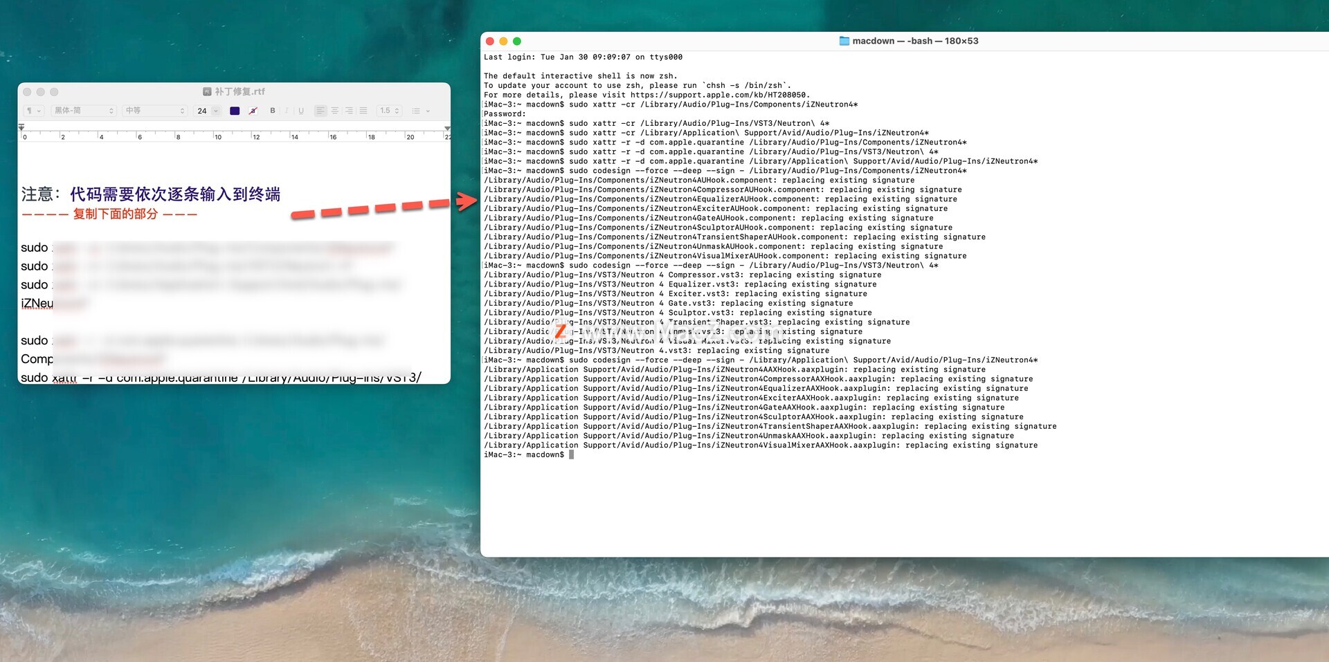The height and width of the screenshot is (662, 1329).
Task: Center align text in TextEdit
Action: tap(335, 111)
